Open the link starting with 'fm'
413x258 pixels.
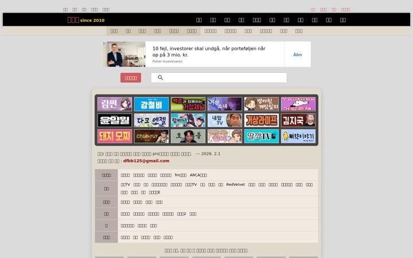(181, 175)
